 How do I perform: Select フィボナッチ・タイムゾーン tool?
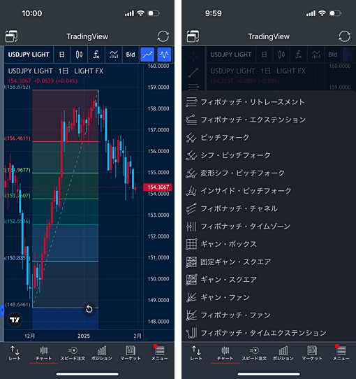tap(269, 227)
